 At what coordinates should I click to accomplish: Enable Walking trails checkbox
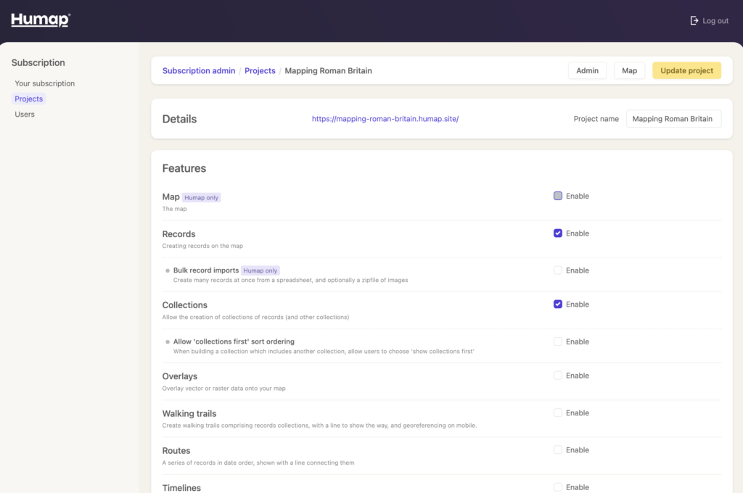pyautogui.click(x=558, y=413)
